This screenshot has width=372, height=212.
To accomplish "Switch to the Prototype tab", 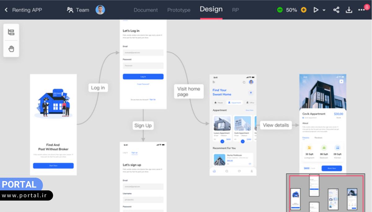I will tap(179, 10).
